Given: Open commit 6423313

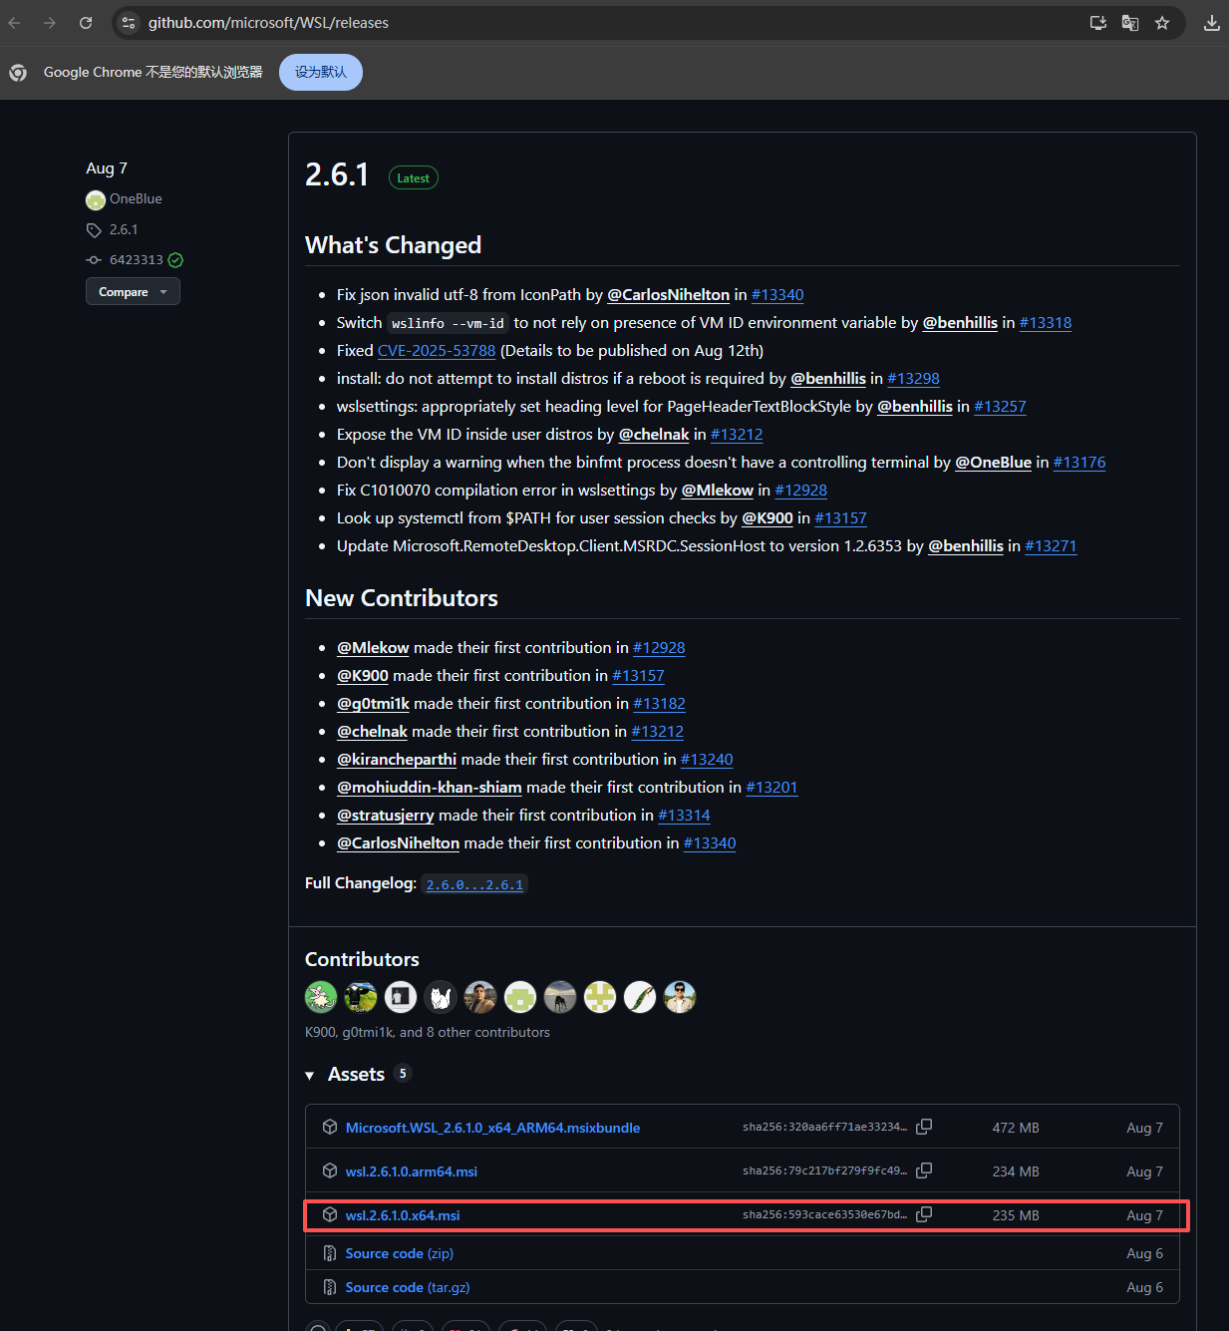Looking at the screenshot, I should pos(137,260).
